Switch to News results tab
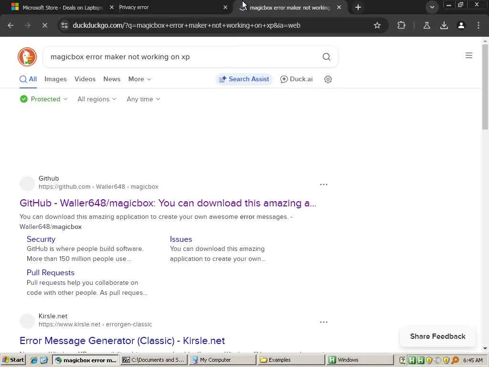This screenshot has width=489, height=367. [x=112, y=79]
